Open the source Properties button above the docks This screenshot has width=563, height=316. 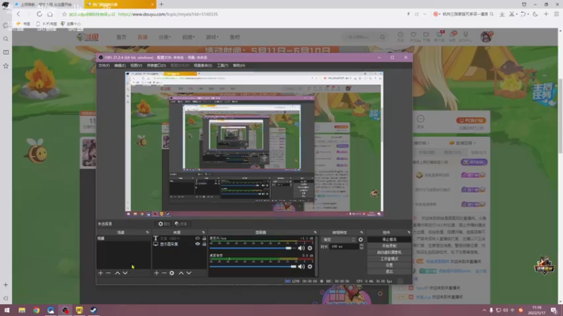(164, 224)
